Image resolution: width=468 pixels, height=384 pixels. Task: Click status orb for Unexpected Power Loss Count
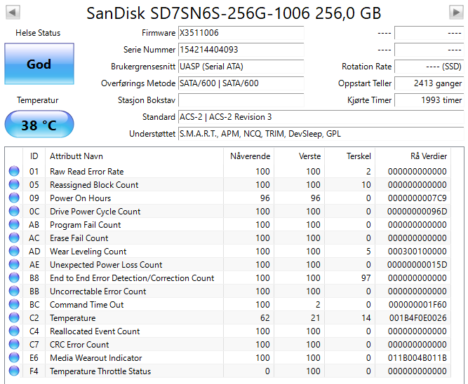tap(14, 264)
